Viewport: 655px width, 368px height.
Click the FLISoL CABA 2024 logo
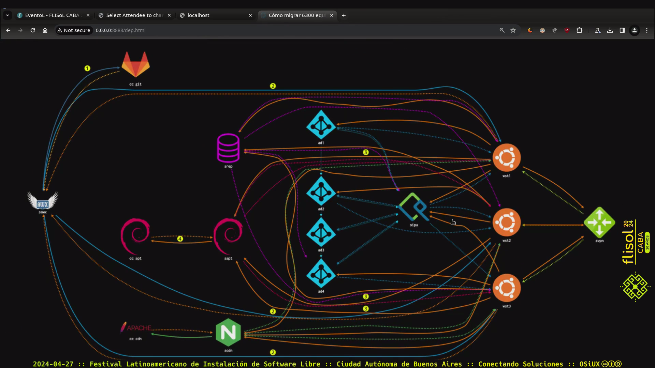click(636, 242)
